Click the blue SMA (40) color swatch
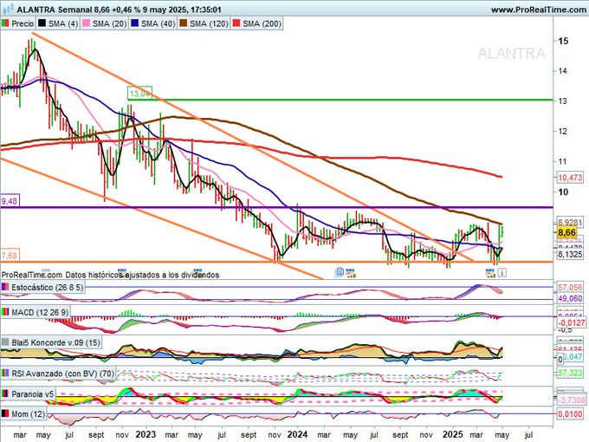The width and height of the screenshot is (589, 442). coord(135,23)
